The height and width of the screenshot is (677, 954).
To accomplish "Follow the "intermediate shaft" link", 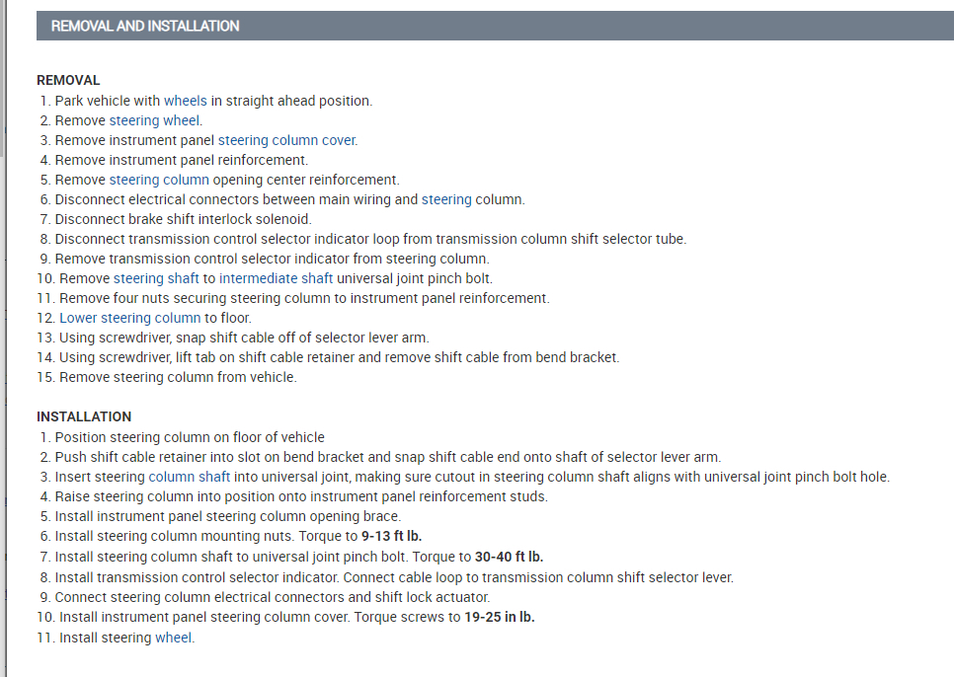I will [276, 278].
